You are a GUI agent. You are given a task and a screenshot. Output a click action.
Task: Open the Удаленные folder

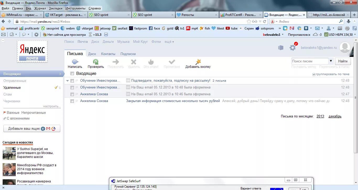[12, 87]
